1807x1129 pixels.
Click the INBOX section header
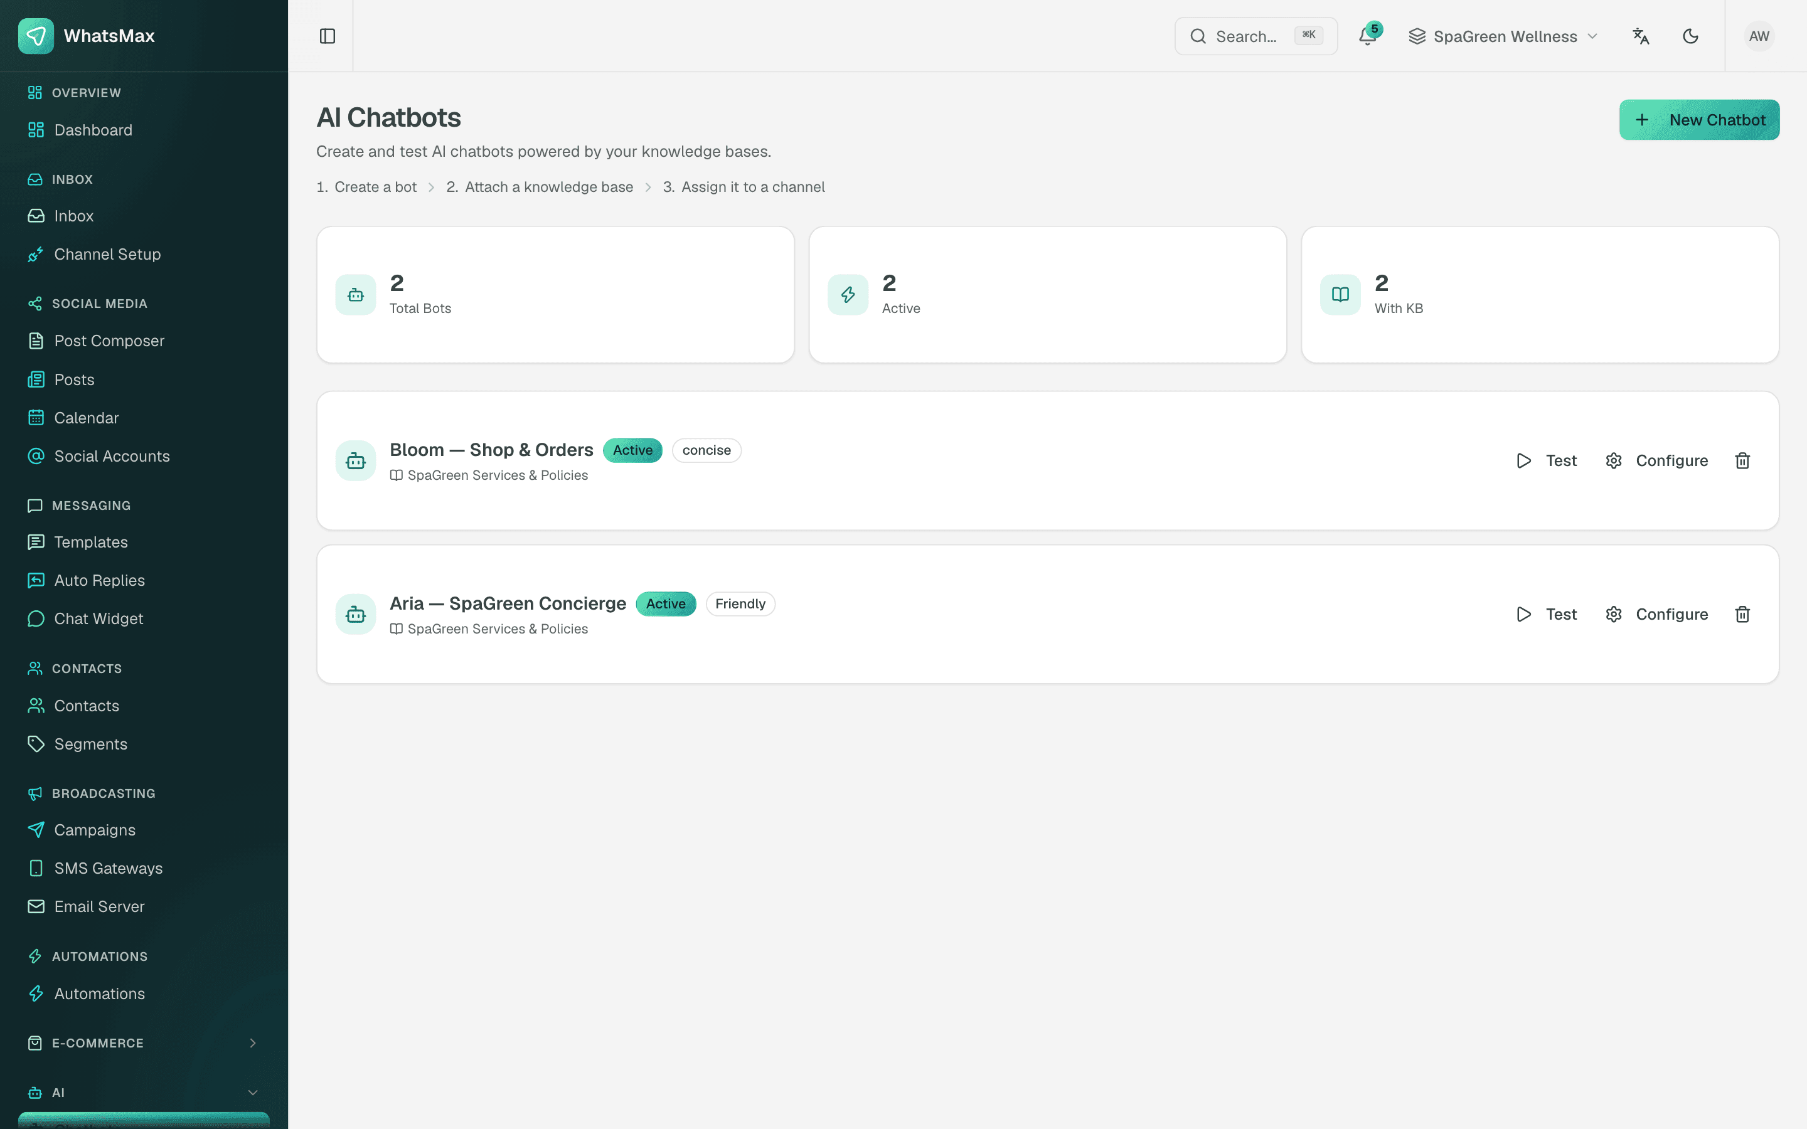pyautogui.click(x=72, y=179)
